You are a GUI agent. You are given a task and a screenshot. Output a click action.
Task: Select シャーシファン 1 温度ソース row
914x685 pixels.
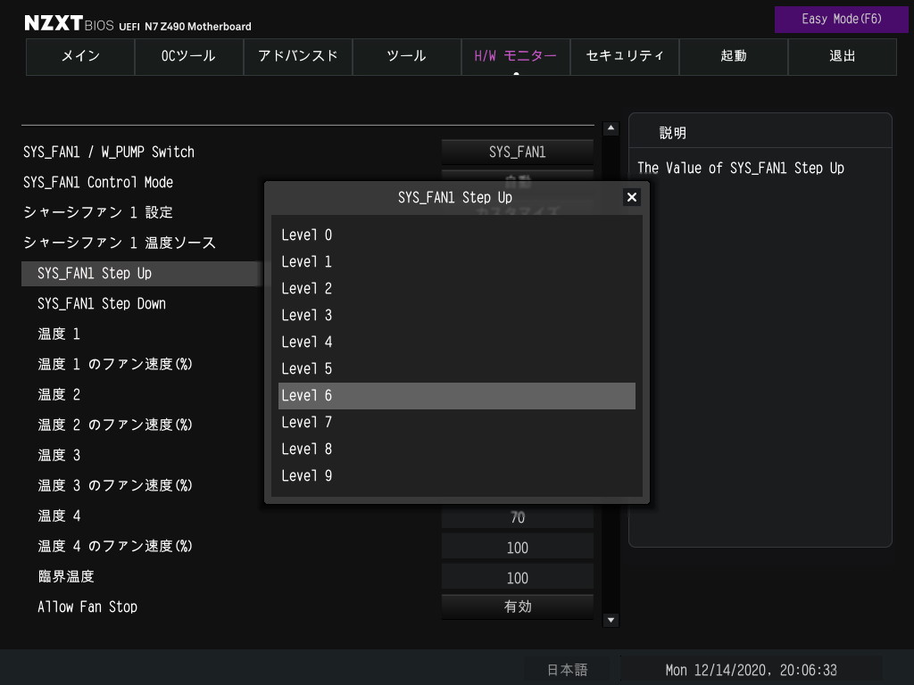pos(120,243)
